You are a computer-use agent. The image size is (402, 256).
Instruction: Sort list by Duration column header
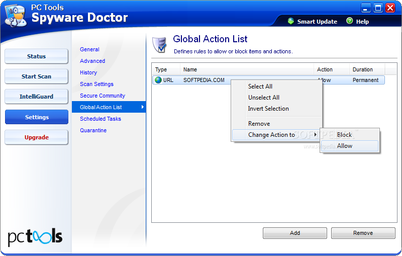[367, 69]
